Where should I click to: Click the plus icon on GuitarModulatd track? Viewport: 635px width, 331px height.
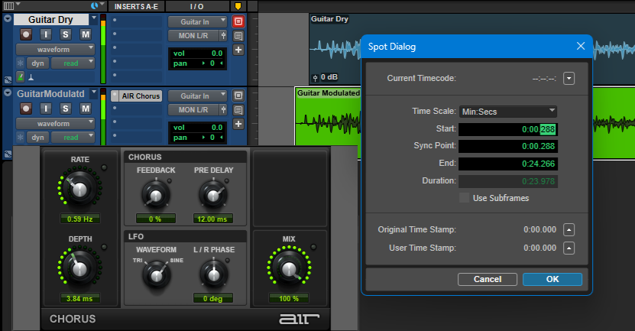[238, 124]
